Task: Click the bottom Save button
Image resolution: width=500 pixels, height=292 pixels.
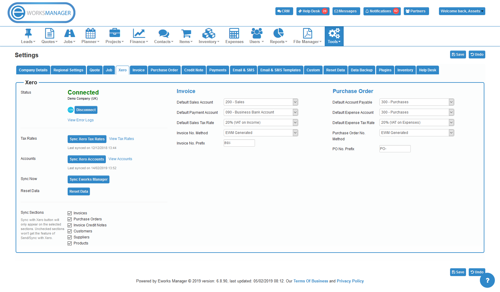Action: [x=458, y=272]
